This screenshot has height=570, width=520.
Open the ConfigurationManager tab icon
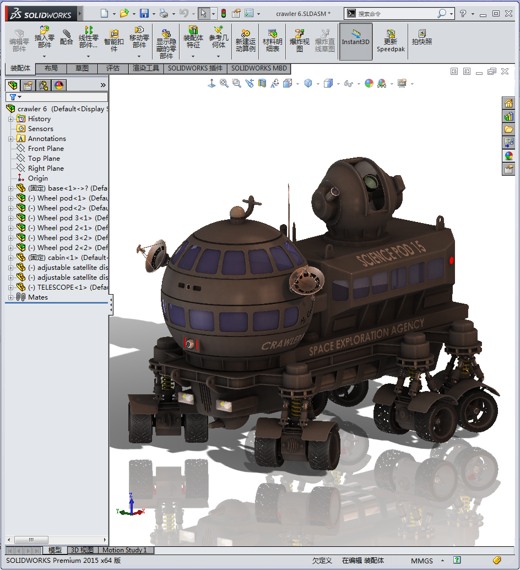44,85
